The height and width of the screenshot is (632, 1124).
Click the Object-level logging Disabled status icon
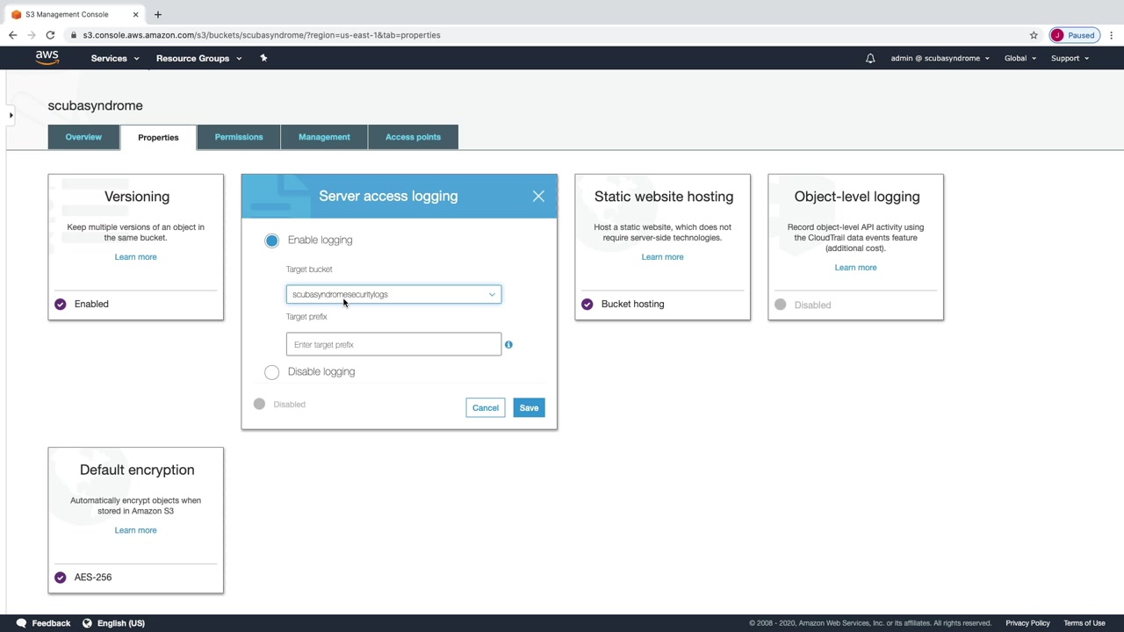[780, 305]
